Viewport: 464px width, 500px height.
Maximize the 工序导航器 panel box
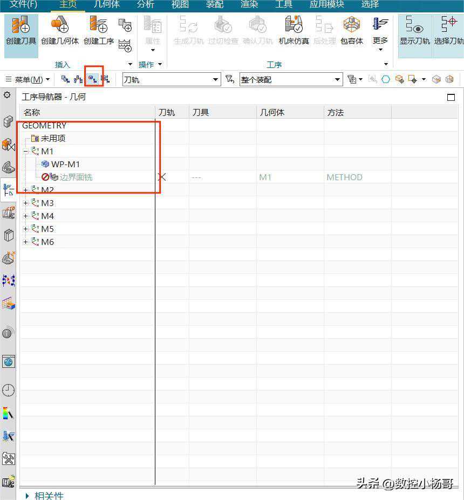click(x=451, y=98)
